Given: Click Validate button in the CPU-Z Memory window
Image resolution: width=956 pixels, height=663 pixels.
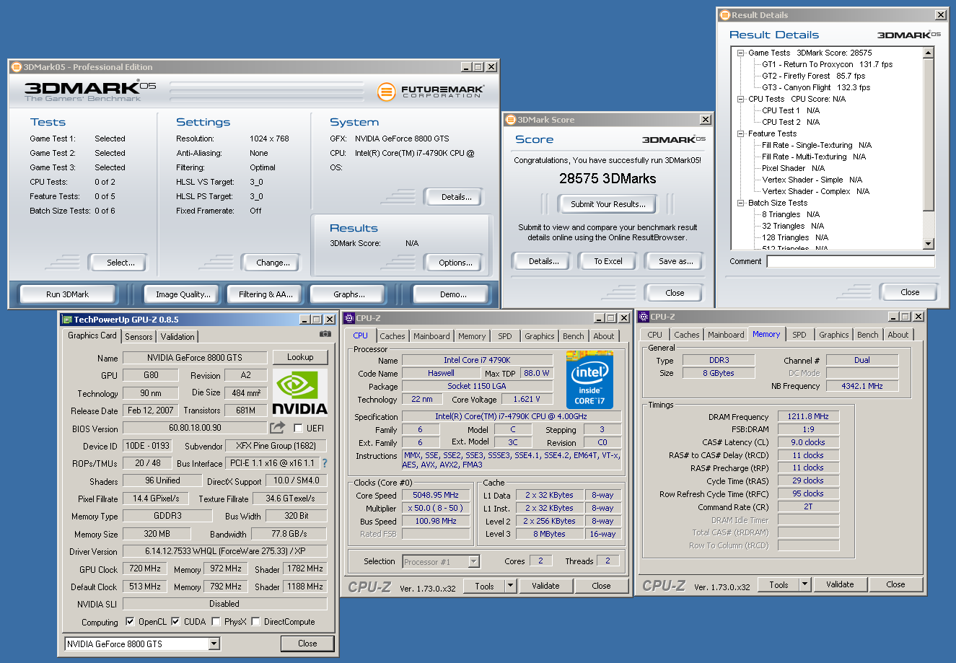Looking at the screenshot, I should [840, 584].
